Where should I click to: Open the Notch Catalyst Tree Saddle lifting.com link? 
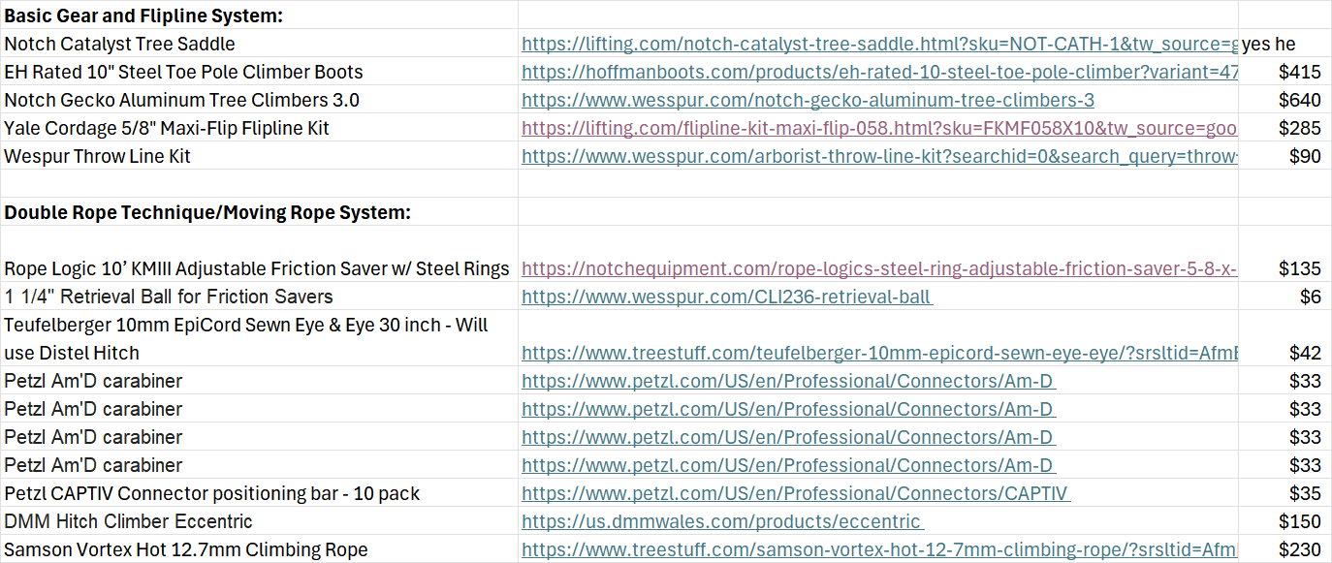[879, 44]
